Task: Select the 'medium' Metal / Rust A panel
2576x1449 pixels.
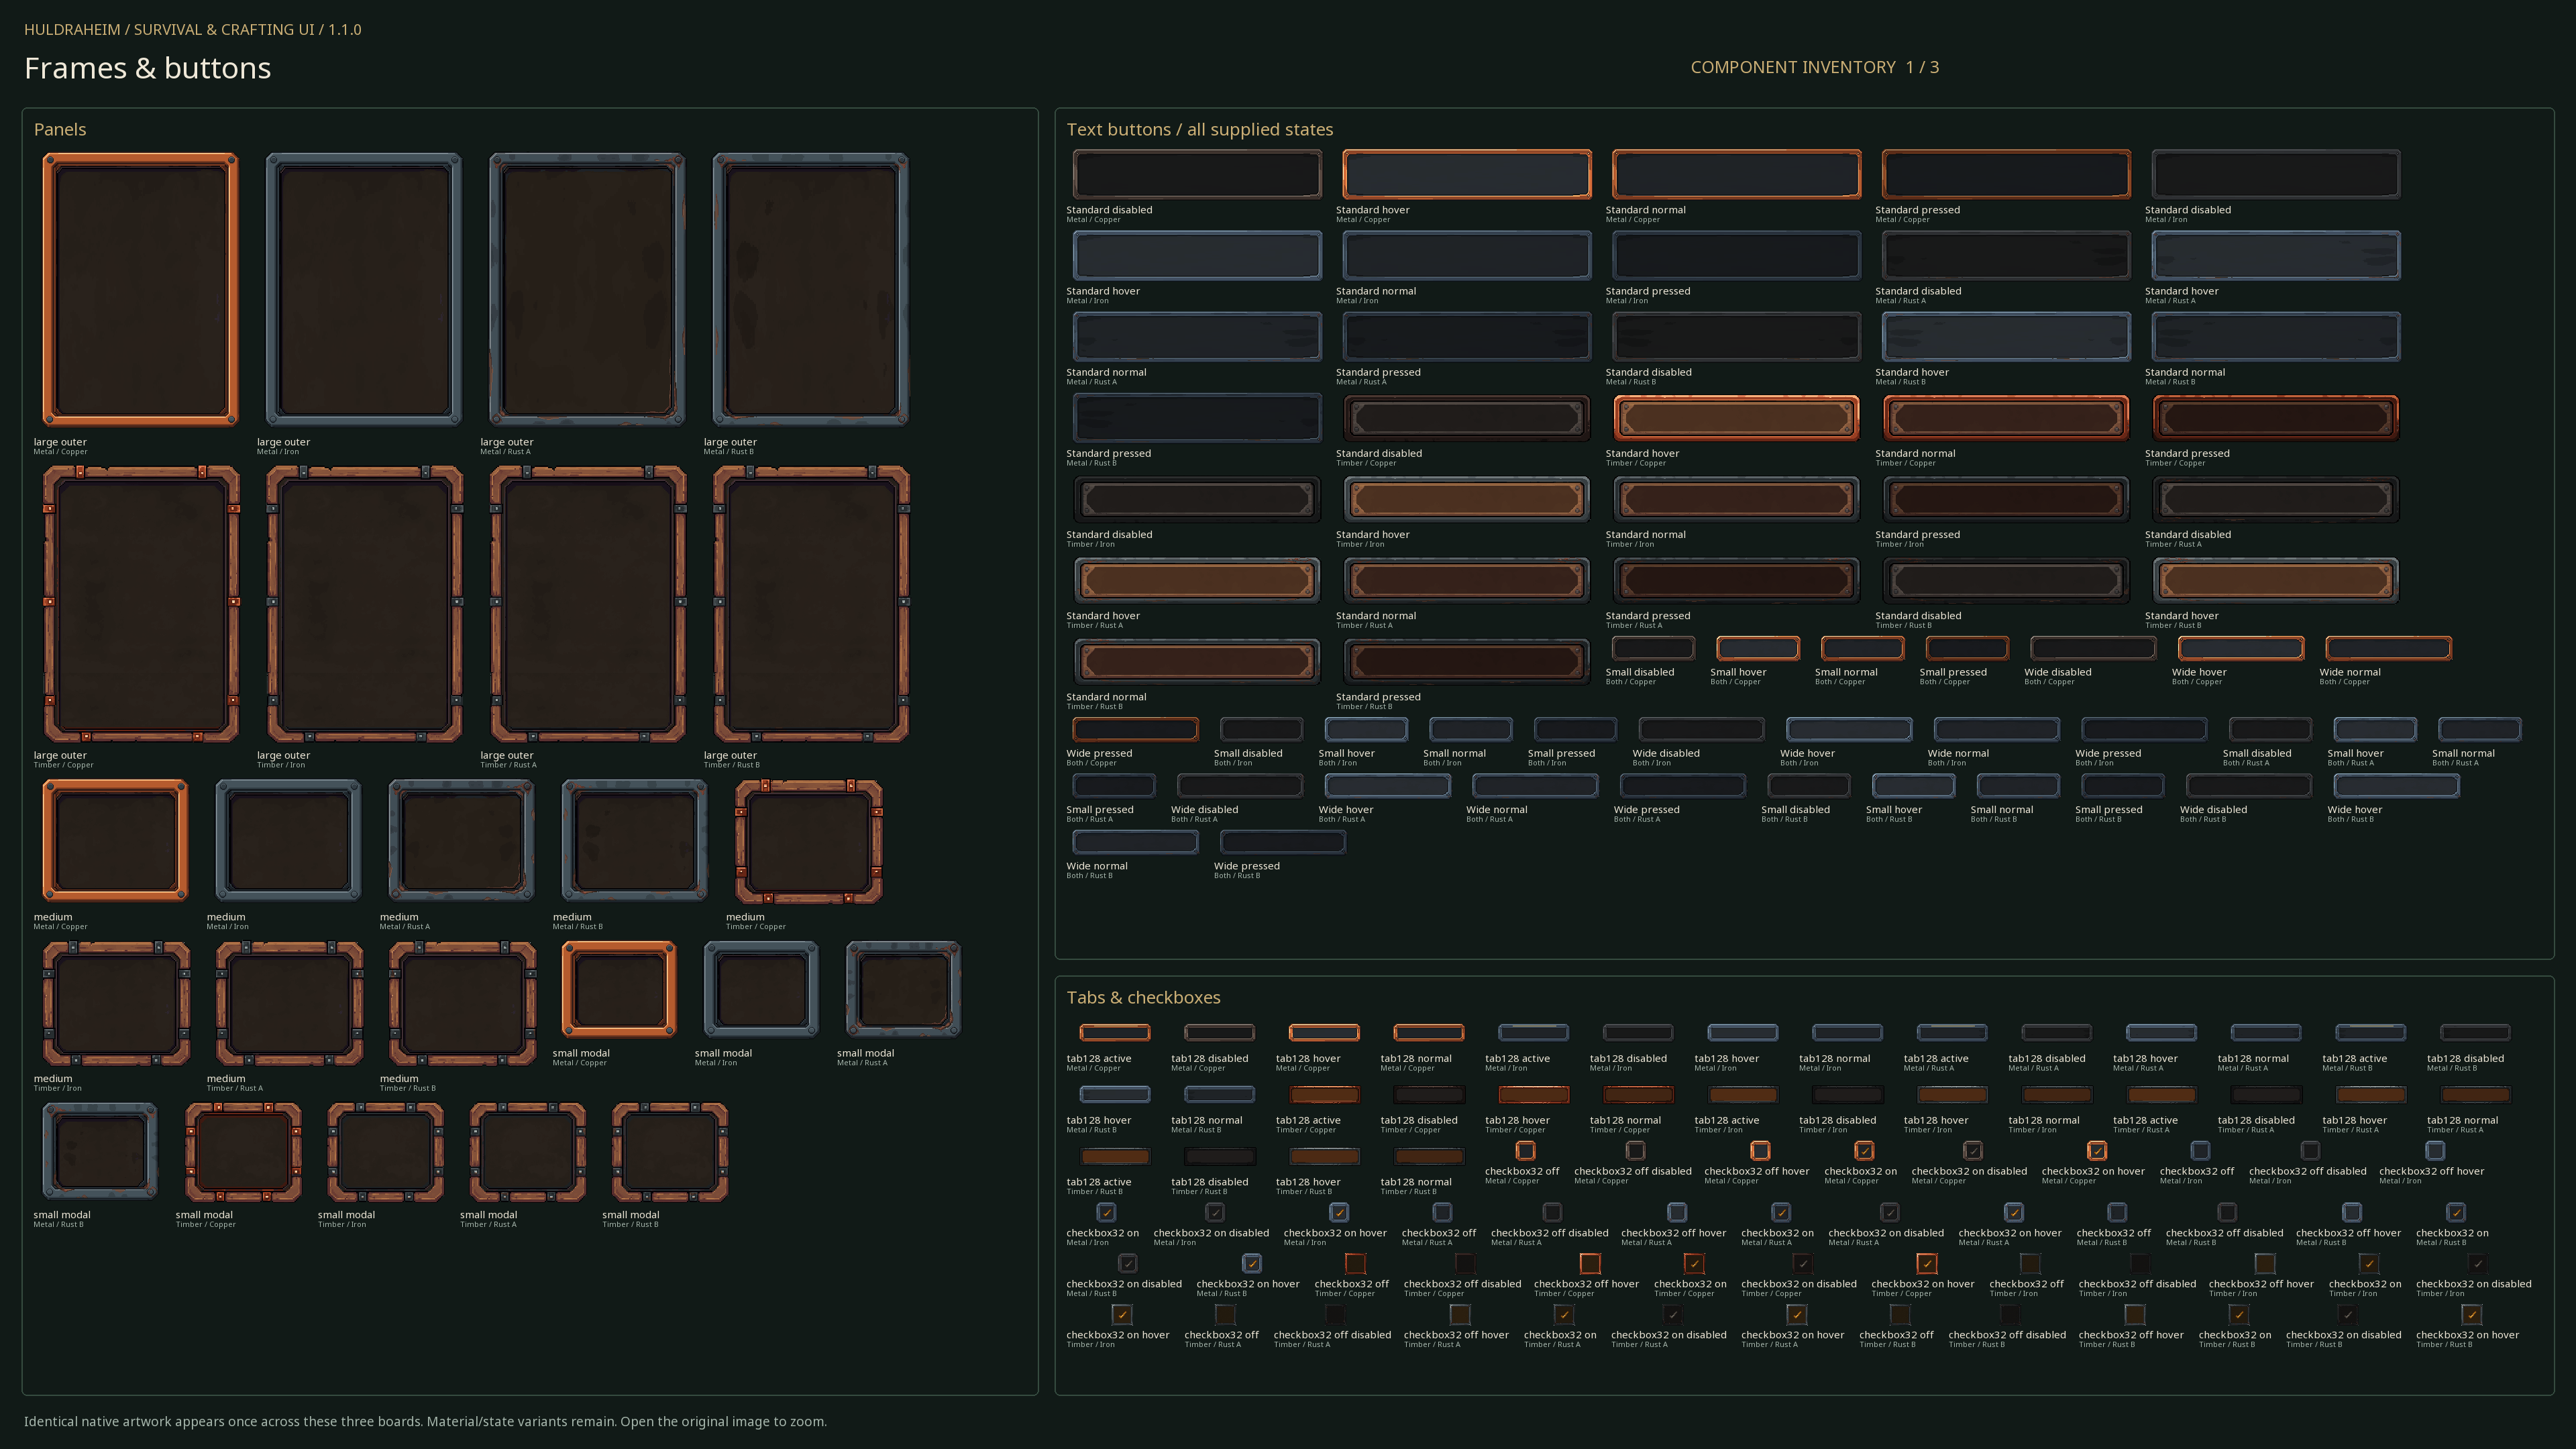Action: coord(462,841)
